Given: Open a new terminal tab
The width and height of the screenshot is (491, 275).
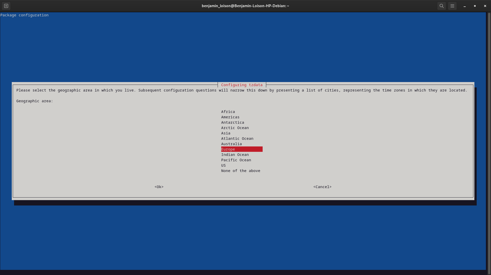Looking at the screenshot, I should pyautogui.click(x=6, y=6).
